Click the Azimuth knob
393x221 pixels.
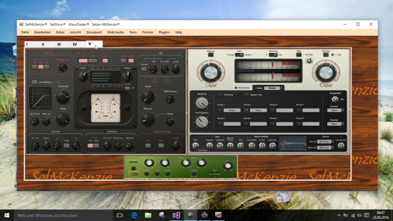pos(272,145)
